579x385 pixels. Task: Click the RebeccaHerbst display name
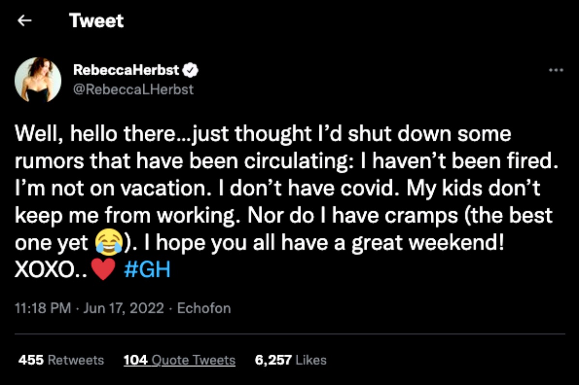(x=126, y=70)
